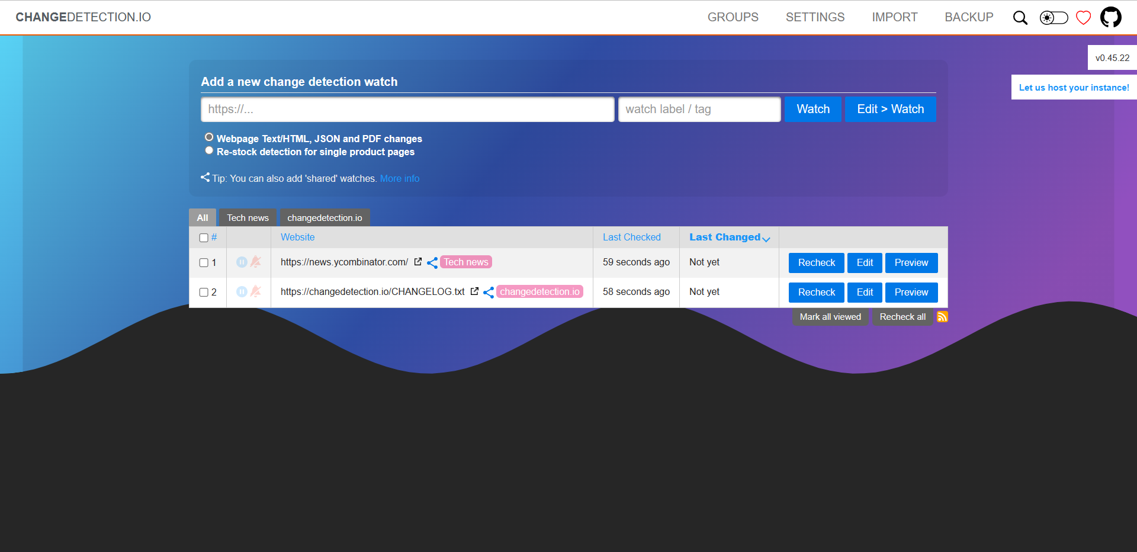
Task: Sort watches by Last Checked column
Action: tap(631, 238)
